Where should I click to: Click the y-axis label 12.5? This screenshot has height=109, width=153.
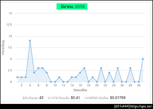coord(9,24)
